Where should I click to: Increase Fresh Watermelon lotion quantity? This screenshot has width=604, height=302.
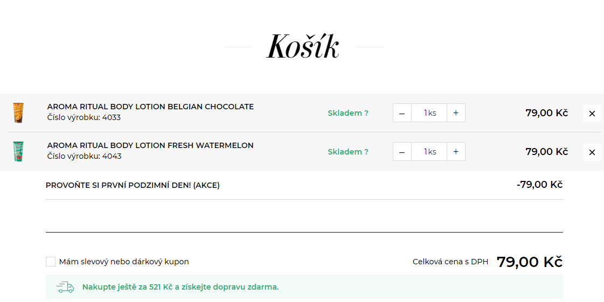pos(456,152)
